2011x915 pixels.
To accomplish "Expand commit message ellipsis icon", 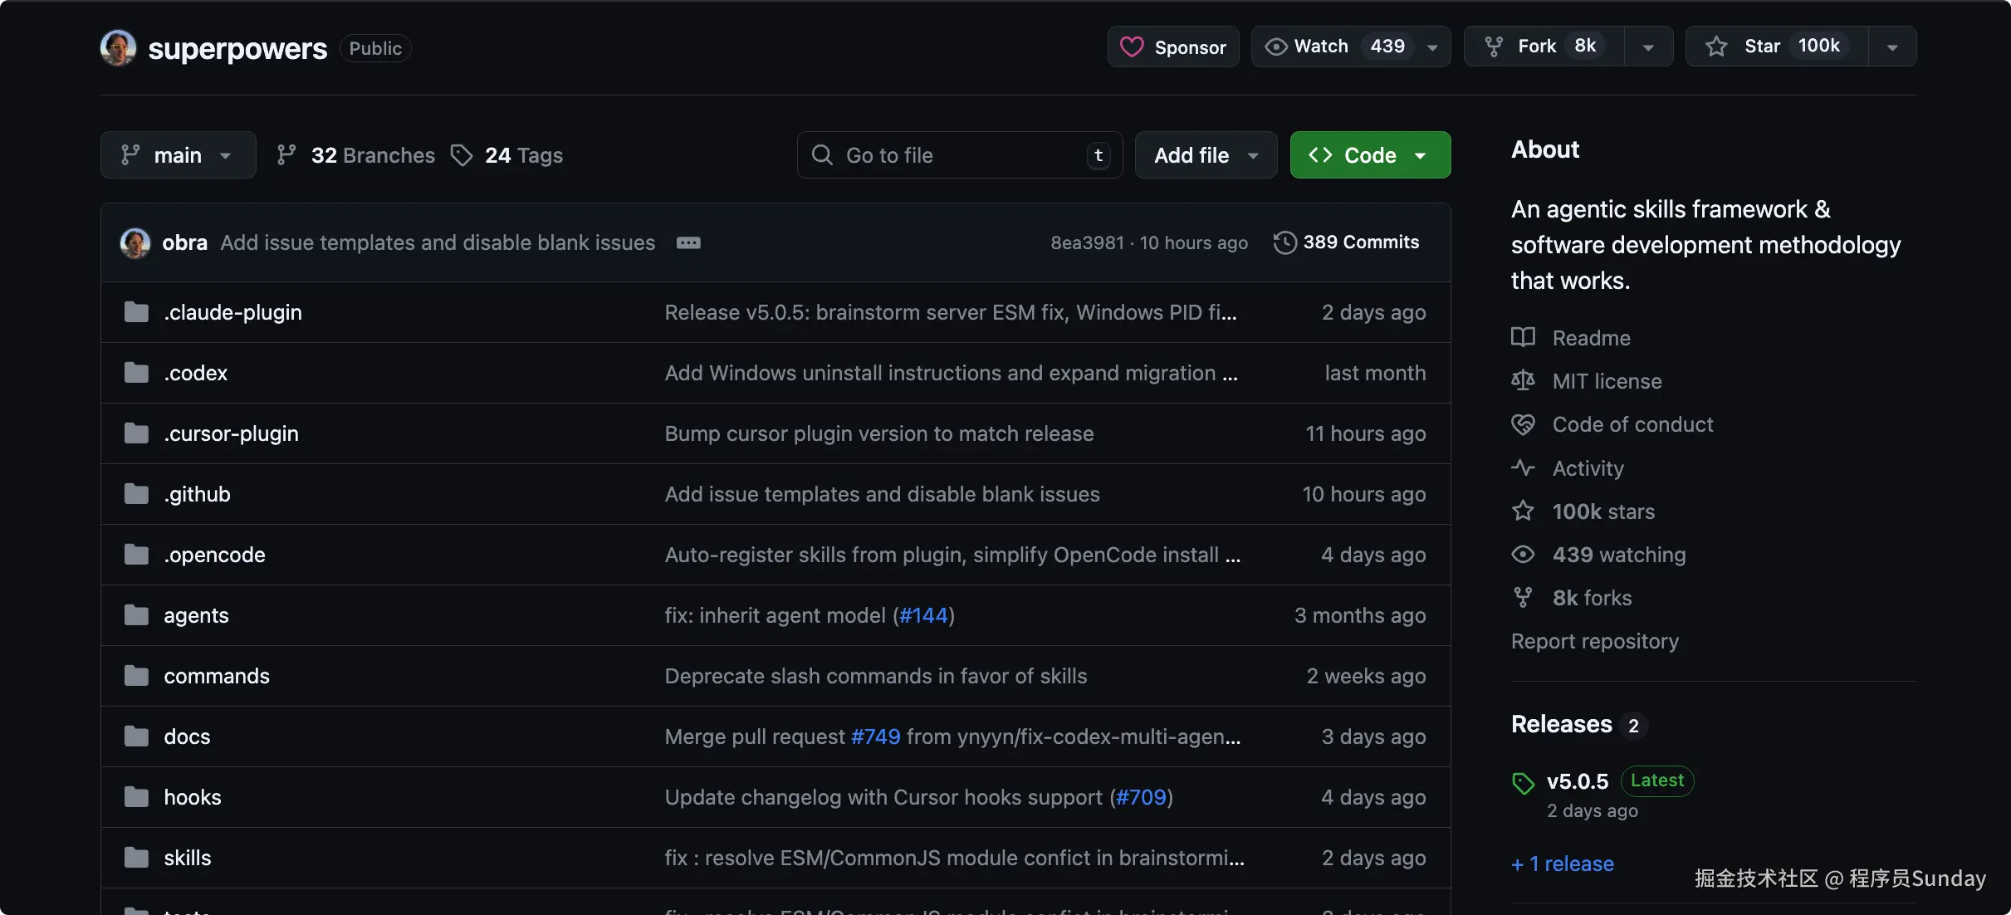I will (688, 242).
